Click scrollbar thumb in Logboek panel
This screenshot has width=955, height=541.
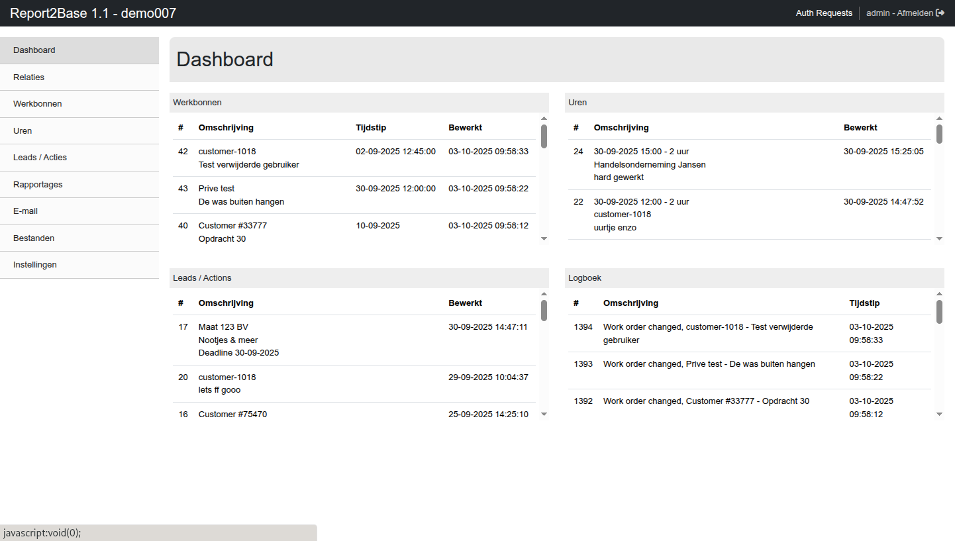pyautogui.click(x=939, y=311)
